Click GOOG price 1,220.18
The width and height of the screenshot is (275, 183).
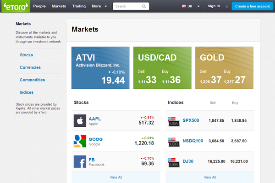(144, 143)
